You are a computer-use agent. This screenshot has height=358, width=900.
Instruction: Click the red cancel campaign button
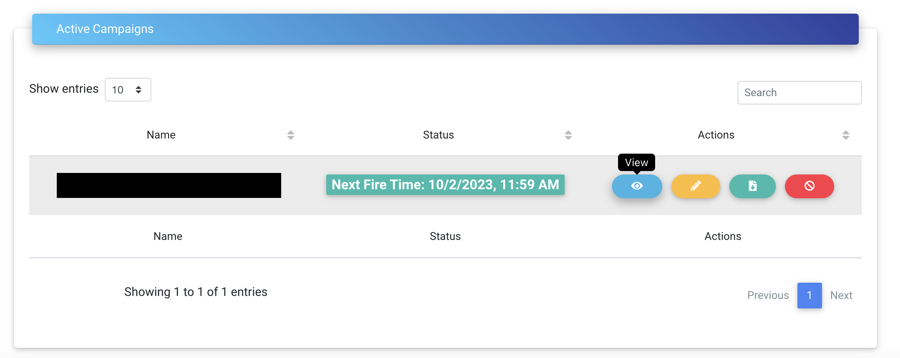coord(809,186)
